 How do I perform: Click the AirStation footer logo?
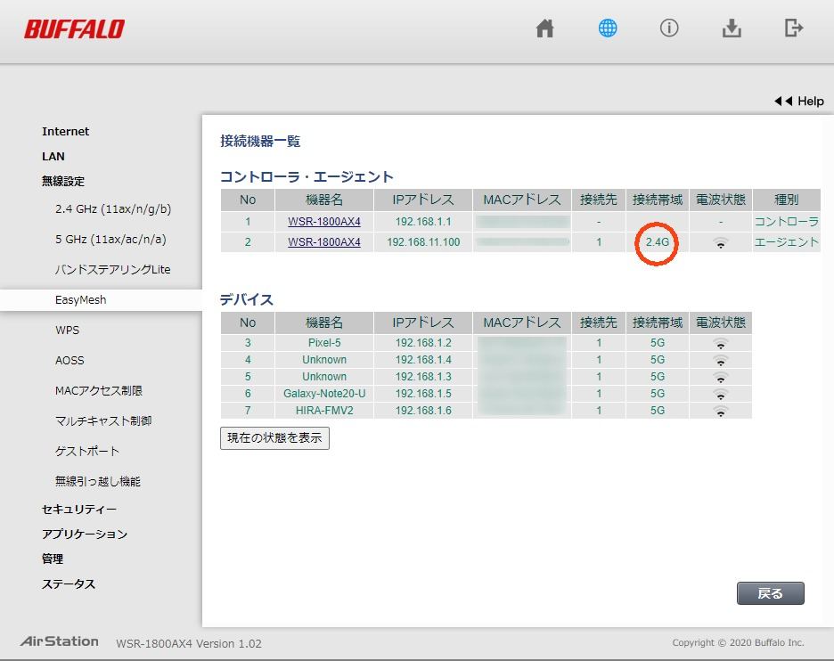pyautogui.click(x=60, y=642)
